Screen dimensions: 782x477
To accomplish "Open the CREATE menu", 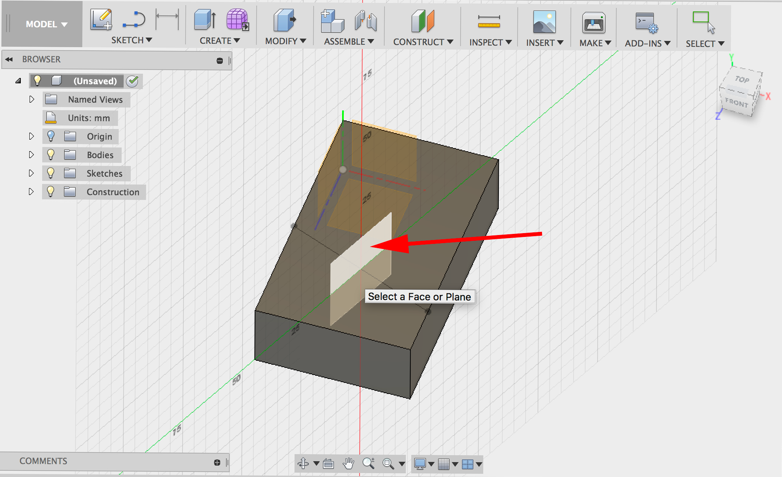I will pos(220,40).
